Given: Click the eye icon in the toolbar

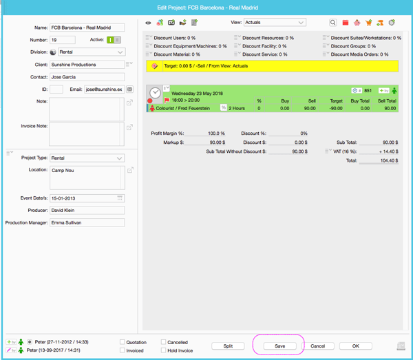Looking at the screenshot, I should [148, 23].
